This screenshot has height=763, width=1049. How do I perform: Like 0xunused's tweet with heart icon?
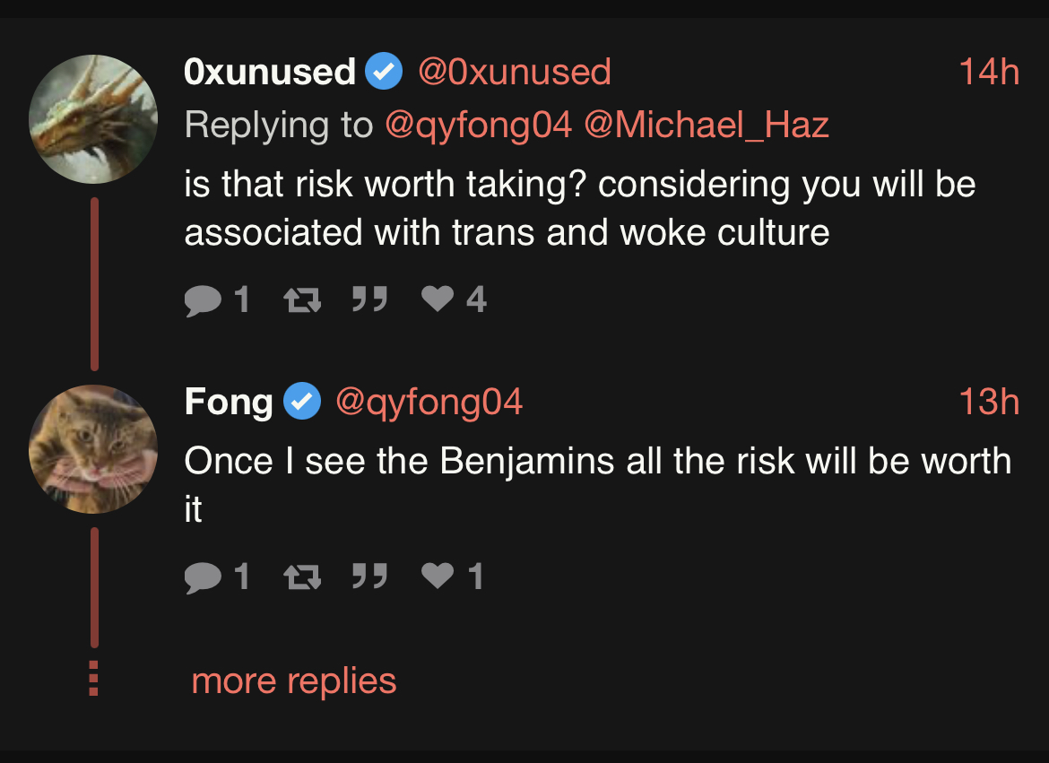click(x=438, y=299)
